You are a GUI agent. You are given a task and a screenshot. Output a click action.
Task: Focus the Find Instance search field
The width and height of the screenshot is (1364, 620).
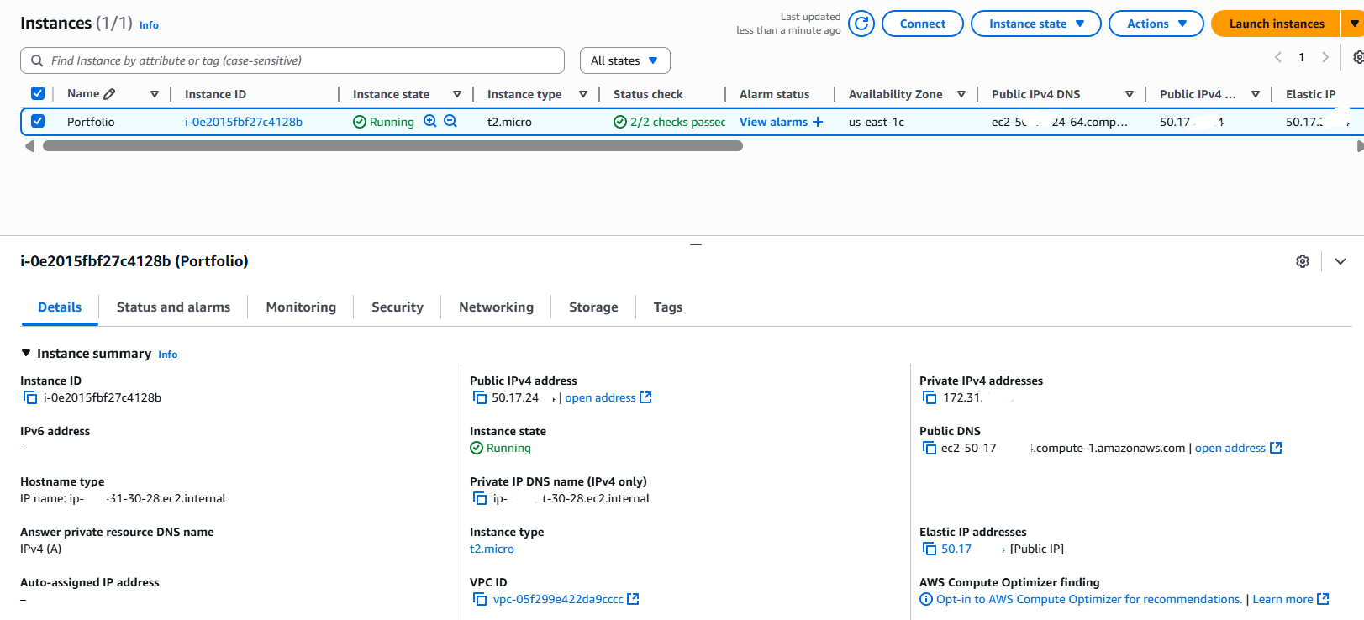292,60
